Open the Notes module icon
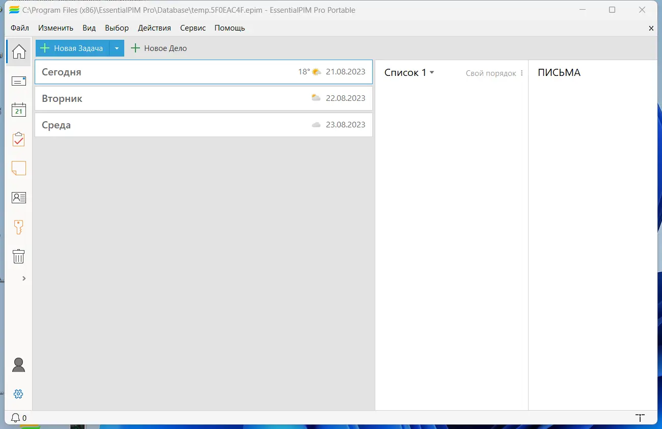The width and height of the screenshot is (662, 429). pos(18,168)
